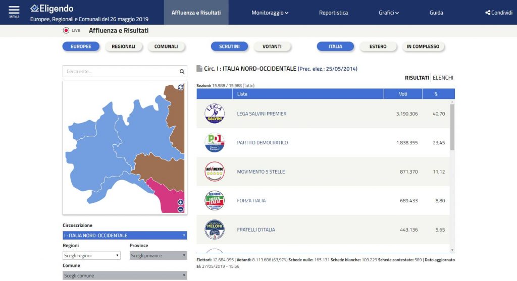
Task: Click the red LIVE indicator icon
Action: pyautogui.click(x=66, y=30)
